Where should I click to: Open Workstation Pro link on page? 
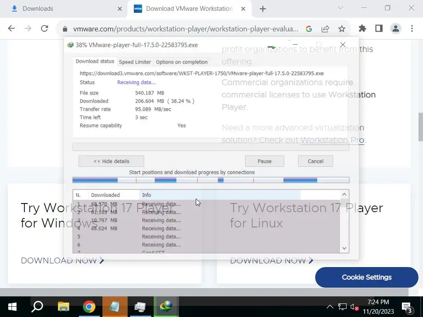pos(333,140)
